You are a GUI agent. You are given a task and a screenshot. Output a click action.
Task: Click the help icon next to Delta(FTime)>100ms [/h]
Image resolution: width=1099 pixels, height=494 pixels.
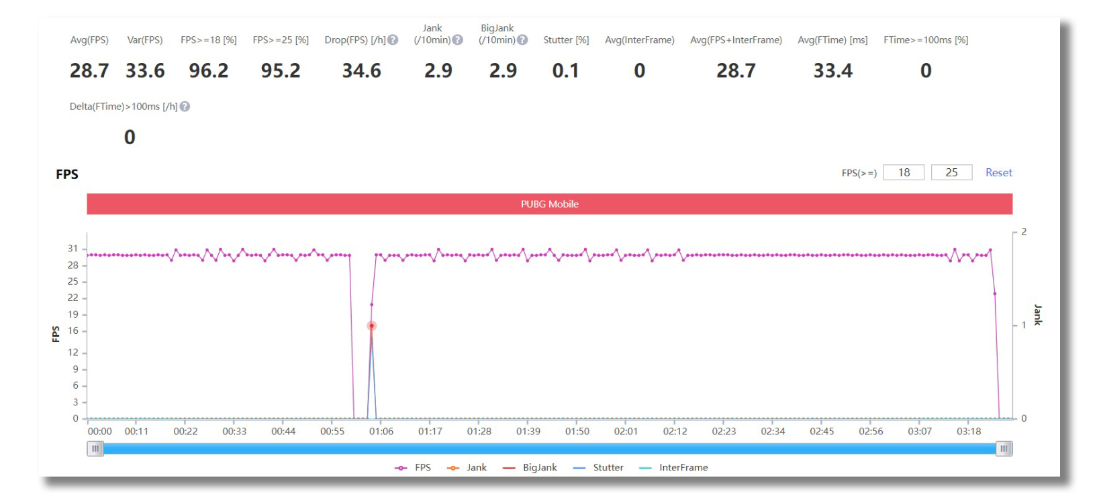click(x=185, y=107)
